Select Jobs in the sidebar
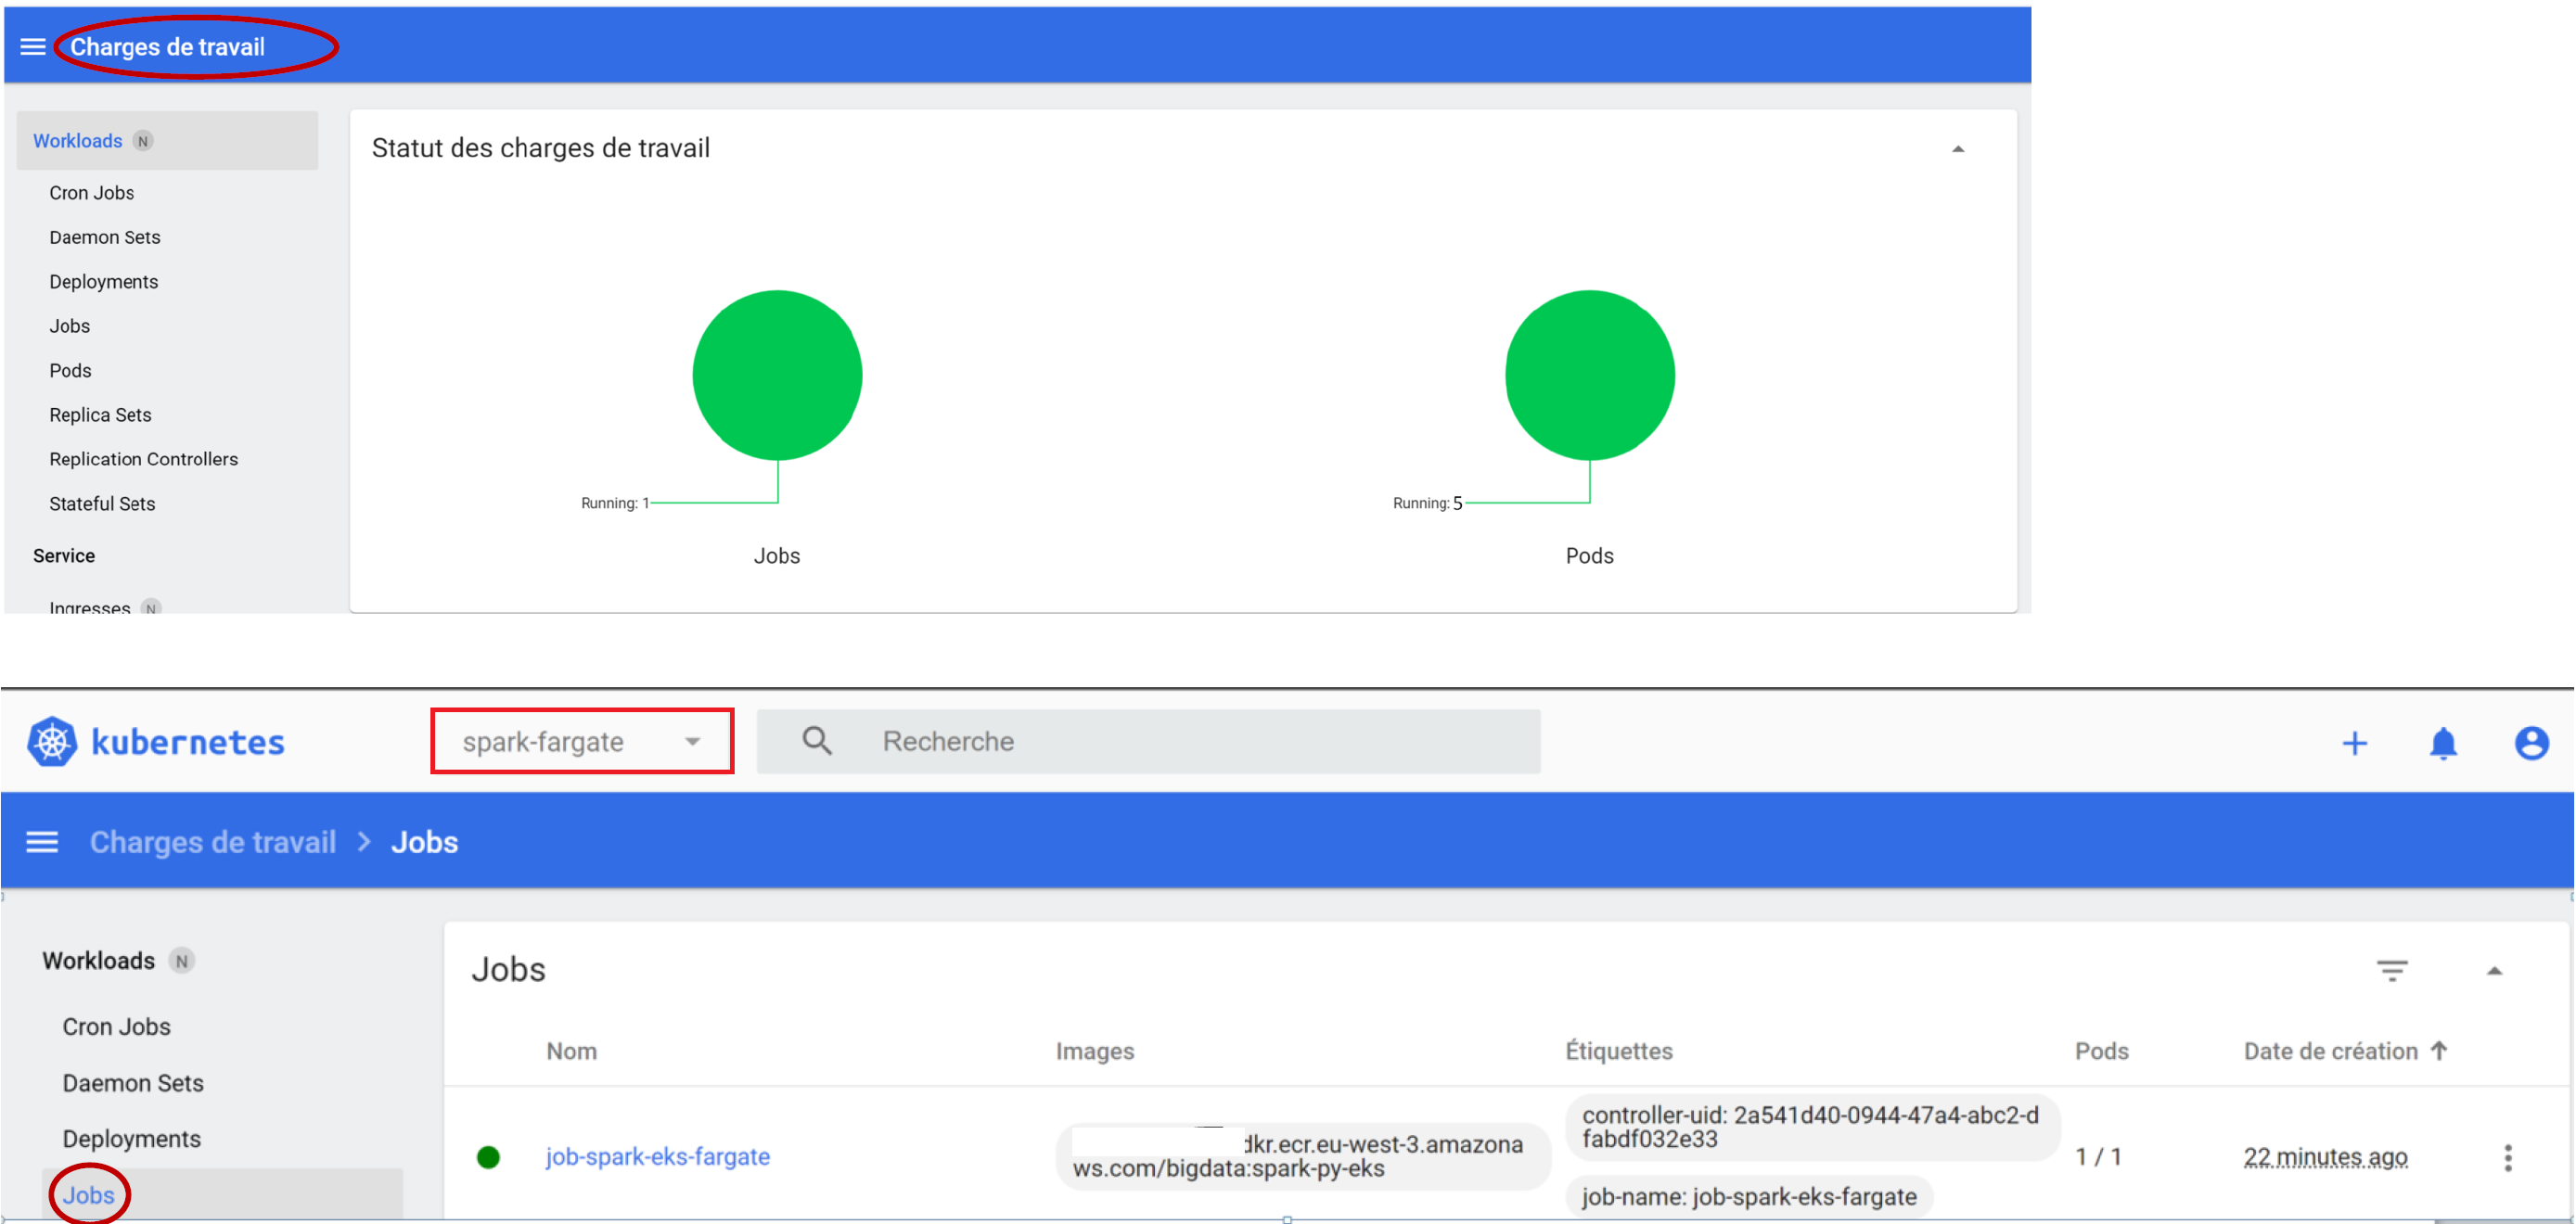Image resolution: width=2576 pixels, height=1224 pixels. (x=88, y=1194)
